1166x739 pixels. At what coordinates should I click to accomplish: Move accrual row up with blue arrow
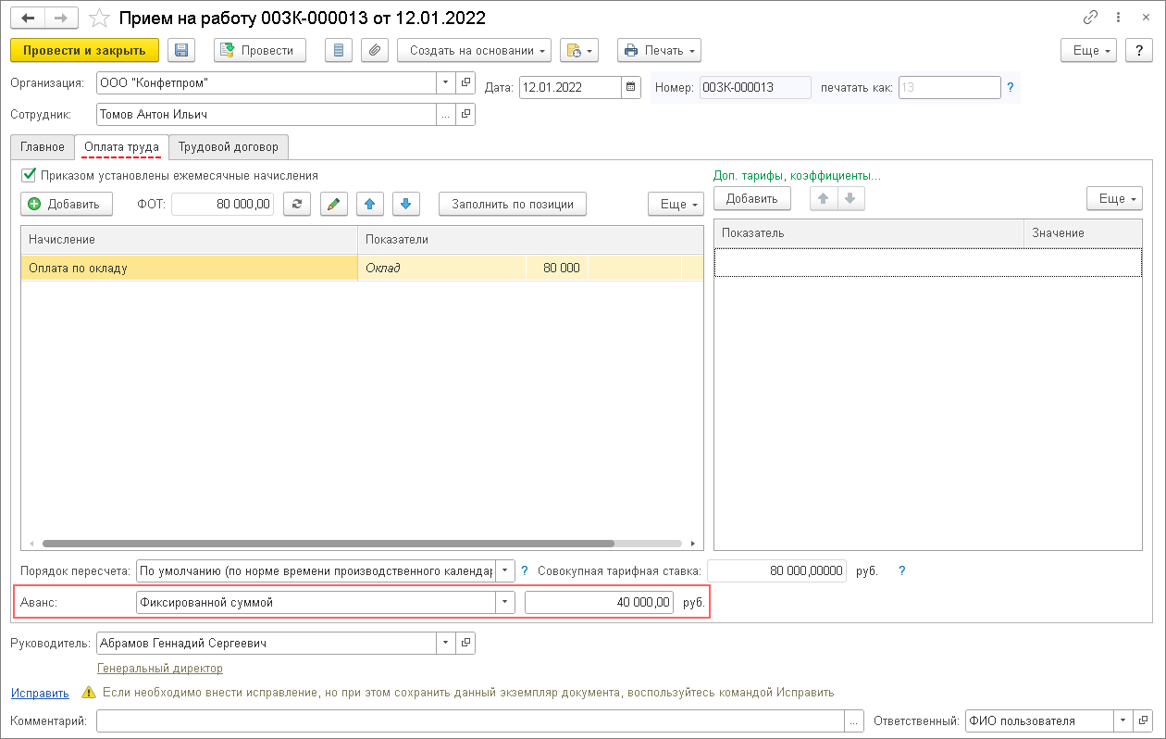coord(371,204)
